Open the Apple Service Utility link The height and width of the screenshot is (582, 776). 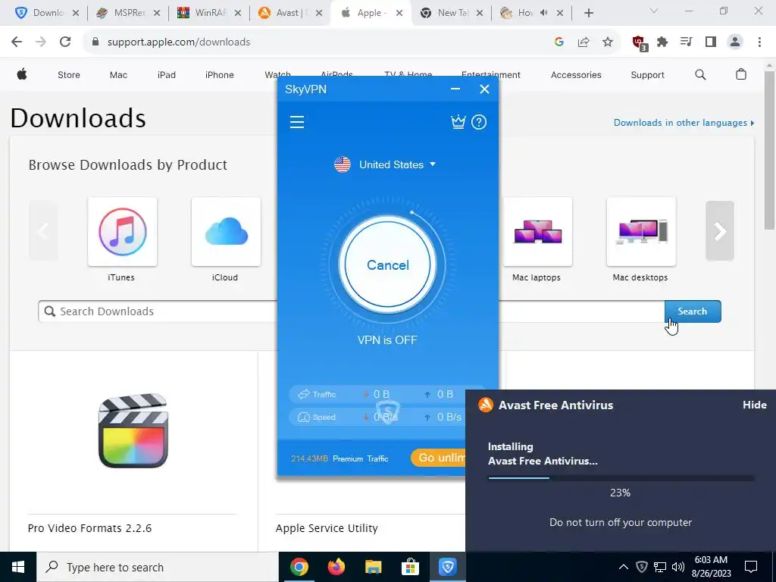point(327,528)
